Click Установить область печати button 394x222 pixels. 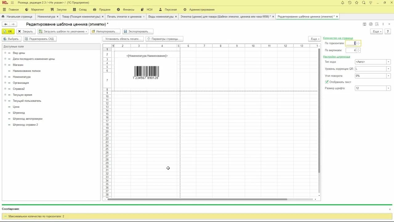tap(123, 39)
